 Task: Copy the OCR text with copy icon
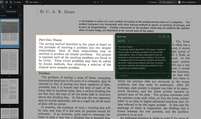pos(164,37)
